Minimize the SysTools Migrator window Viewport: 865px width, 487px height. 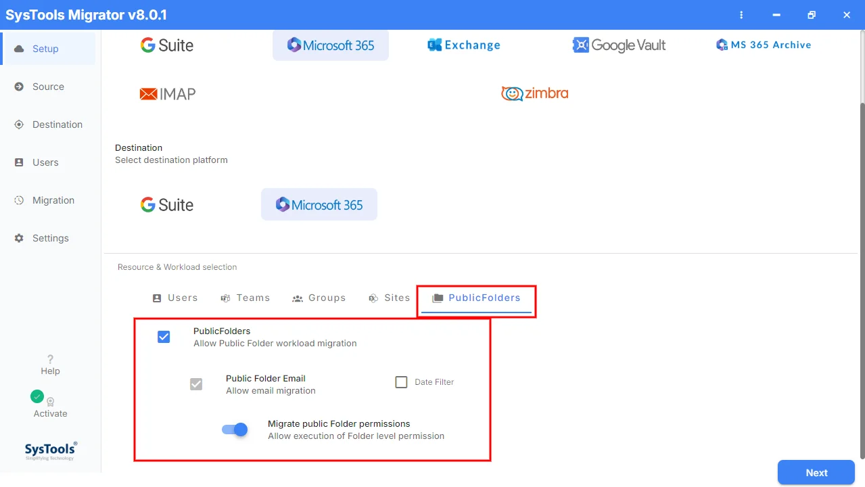point(776,15)
